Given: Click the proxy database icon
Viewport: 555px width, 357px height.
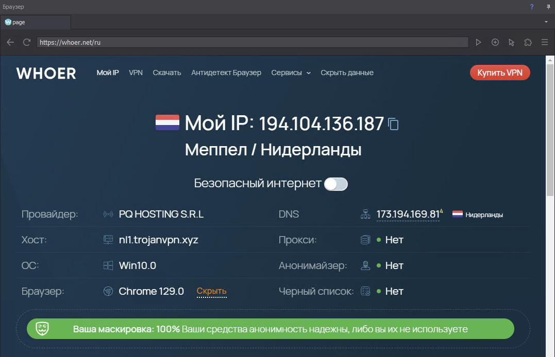Looking at the screenshot, I should click(x=365, y=240).
